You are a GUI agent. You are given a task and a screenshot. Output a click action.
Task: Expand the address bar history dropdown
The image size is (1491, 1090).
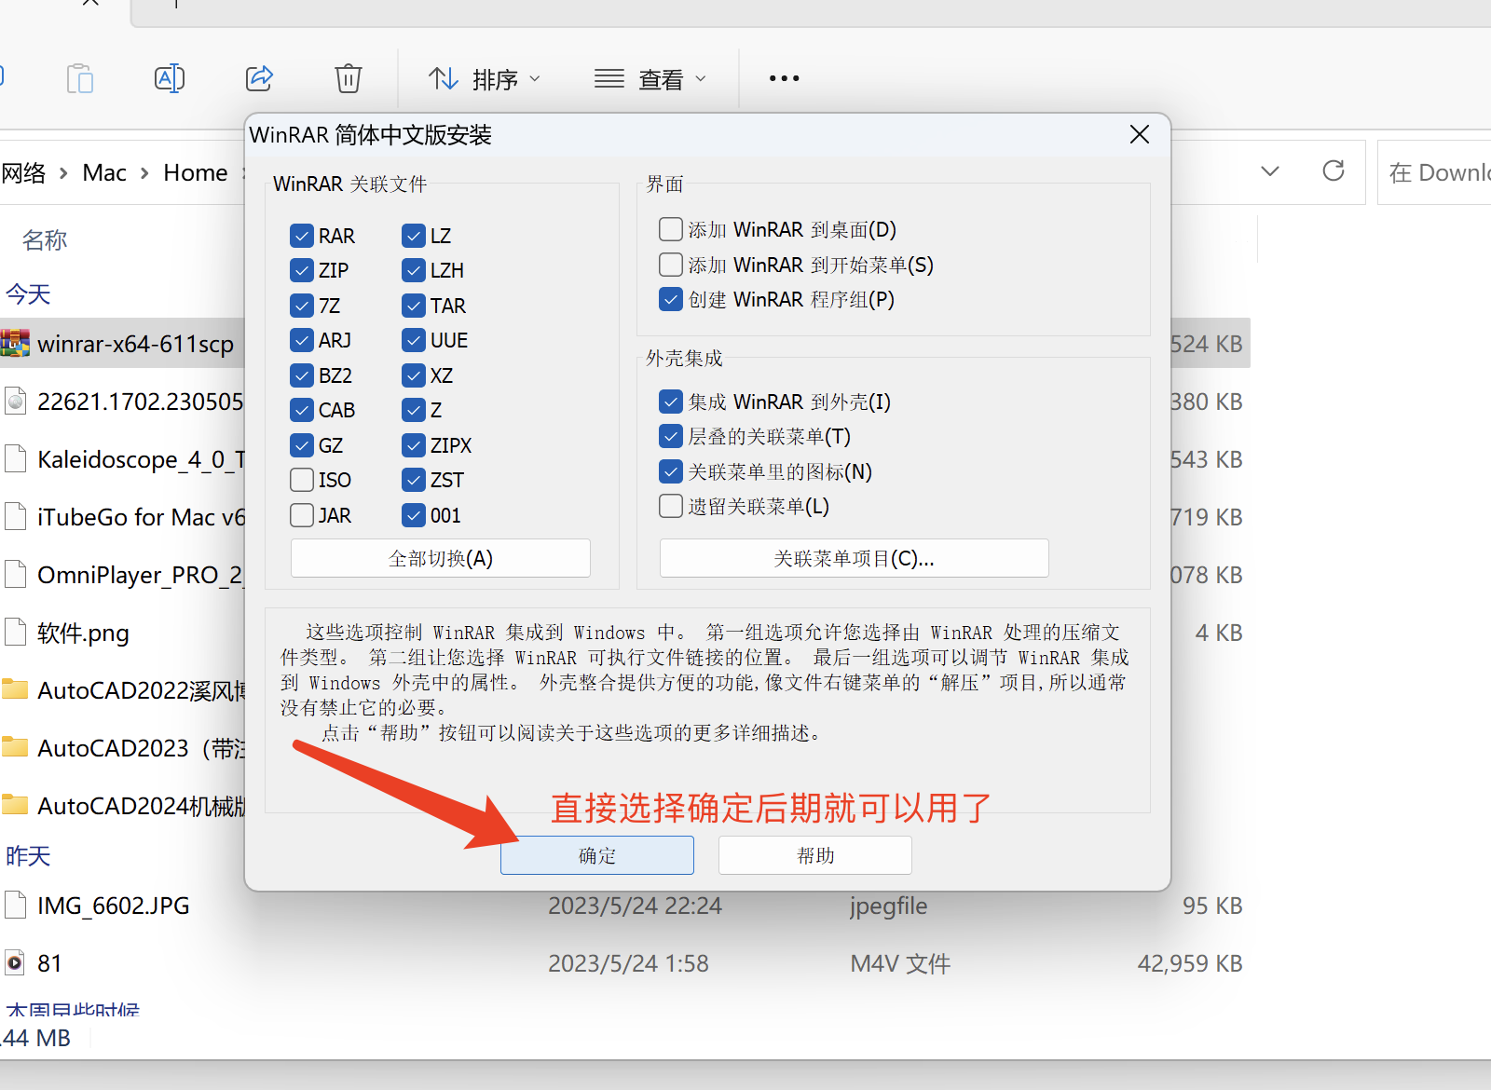point(1269,171)
